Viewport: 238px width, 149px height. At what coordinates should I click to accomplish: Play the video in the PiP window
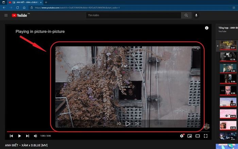pos(128,124)
